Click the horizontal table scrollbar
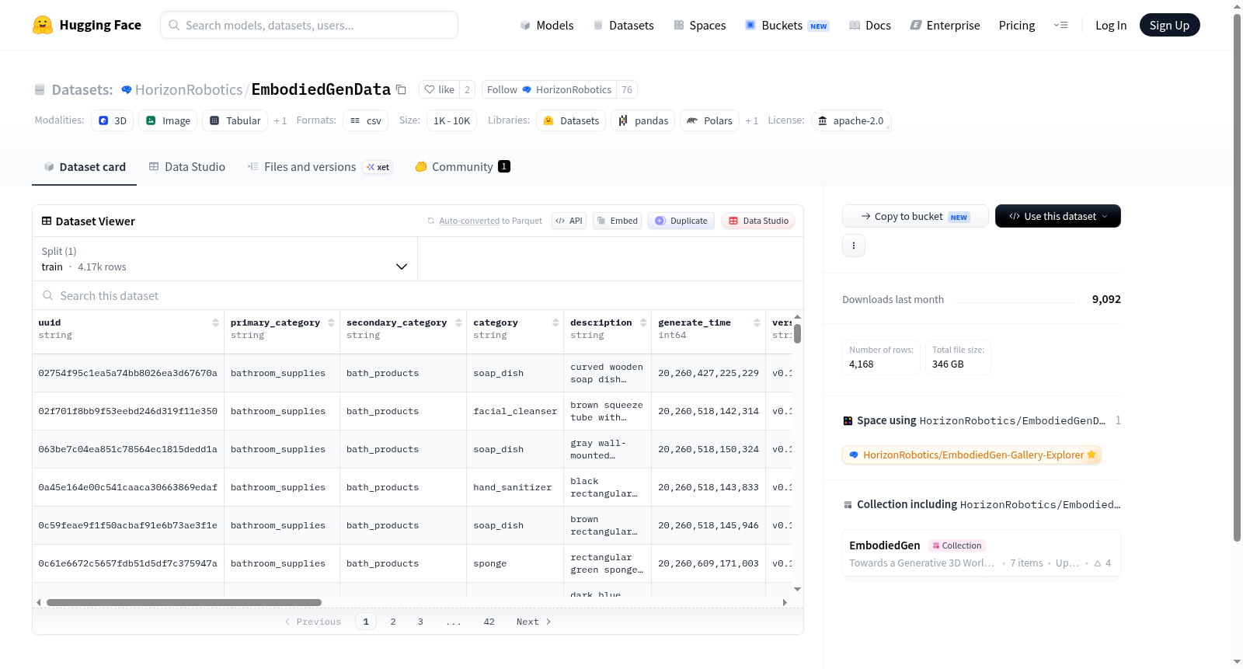This screenshot has width=1243, height=669. 184,602
